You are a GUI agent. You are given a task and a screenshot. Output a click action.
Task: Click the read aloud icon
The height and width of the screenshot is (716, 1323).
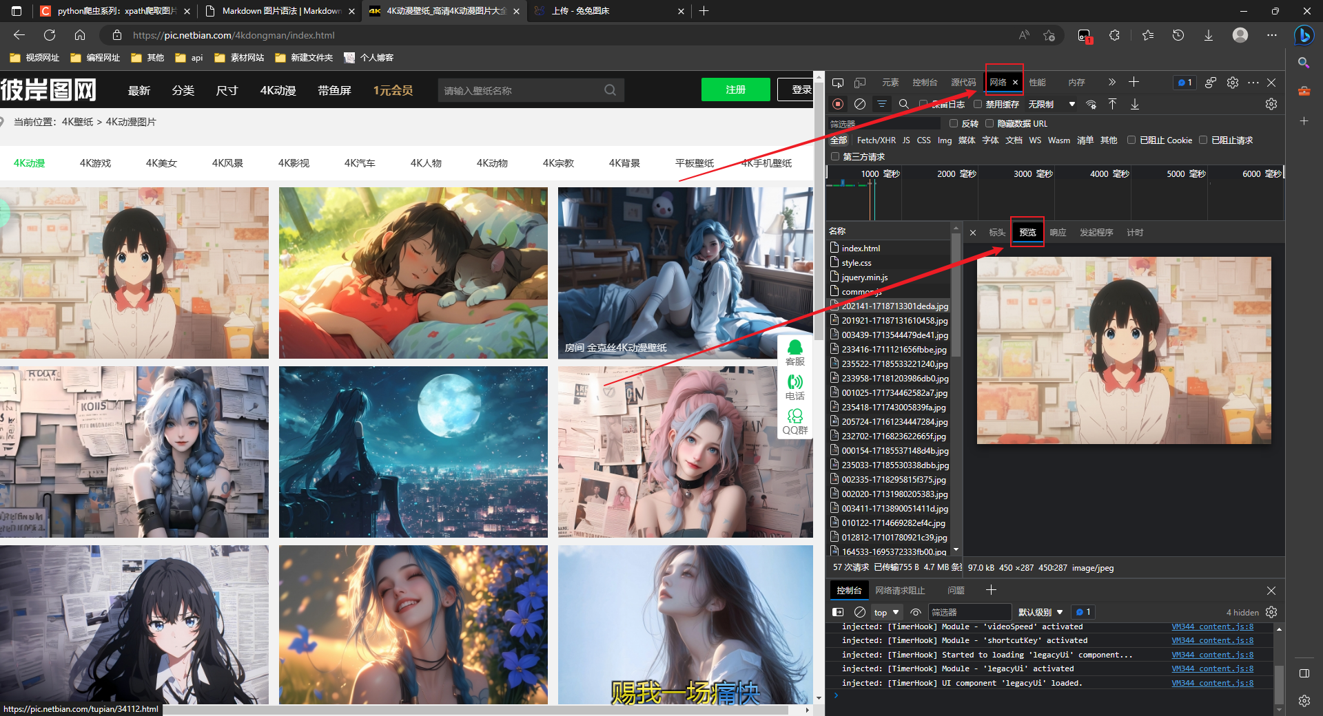(1025, 35)
